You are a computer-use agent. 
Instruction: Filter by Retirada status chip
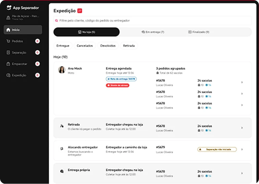click(129, 45)
